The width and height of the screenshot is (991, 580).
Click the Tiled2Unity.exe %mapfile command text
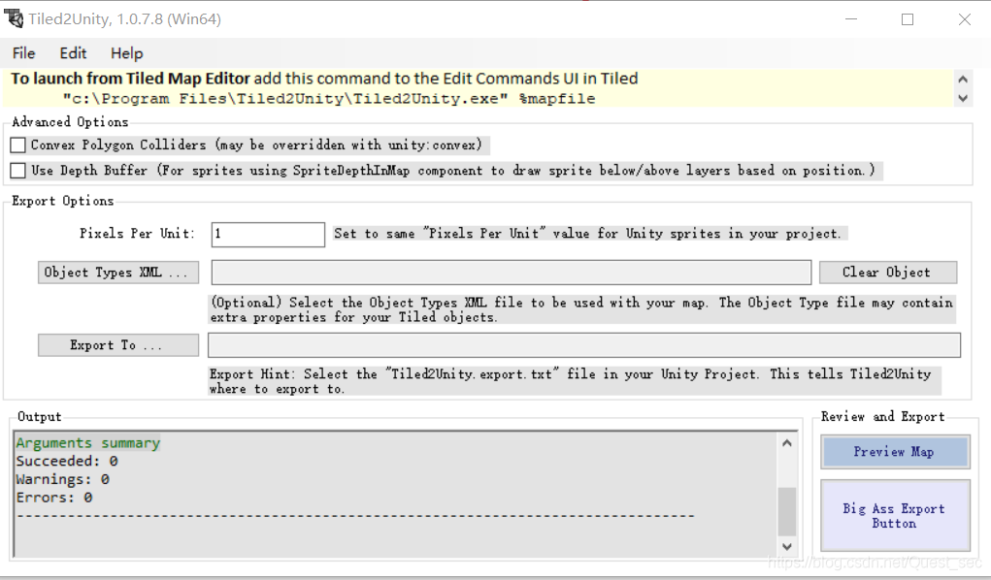coord(329,99)
